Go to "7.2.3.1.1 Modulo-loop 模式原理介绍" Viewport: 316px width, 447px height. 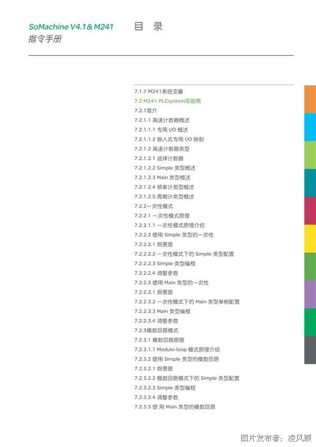177,349
